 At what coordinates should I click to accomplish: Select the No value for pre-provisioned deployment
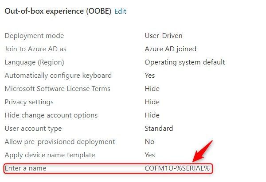tap(149, 142)
